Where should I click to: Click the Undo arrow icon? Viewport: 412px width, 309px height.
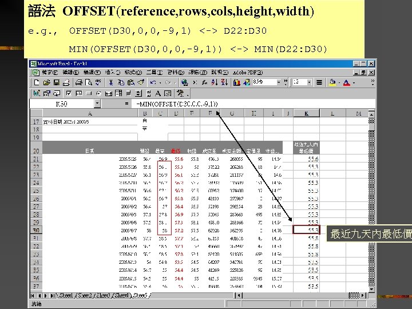point(153,82)
